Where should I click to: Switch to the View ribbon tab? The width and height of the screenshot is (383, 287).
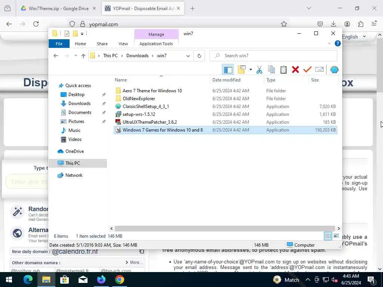point(123,44)
